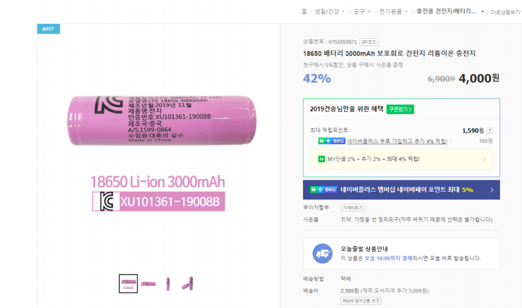
Task: Click the green N icon beside MY단골
Action: pyautogui.click(x=322, y=159)
